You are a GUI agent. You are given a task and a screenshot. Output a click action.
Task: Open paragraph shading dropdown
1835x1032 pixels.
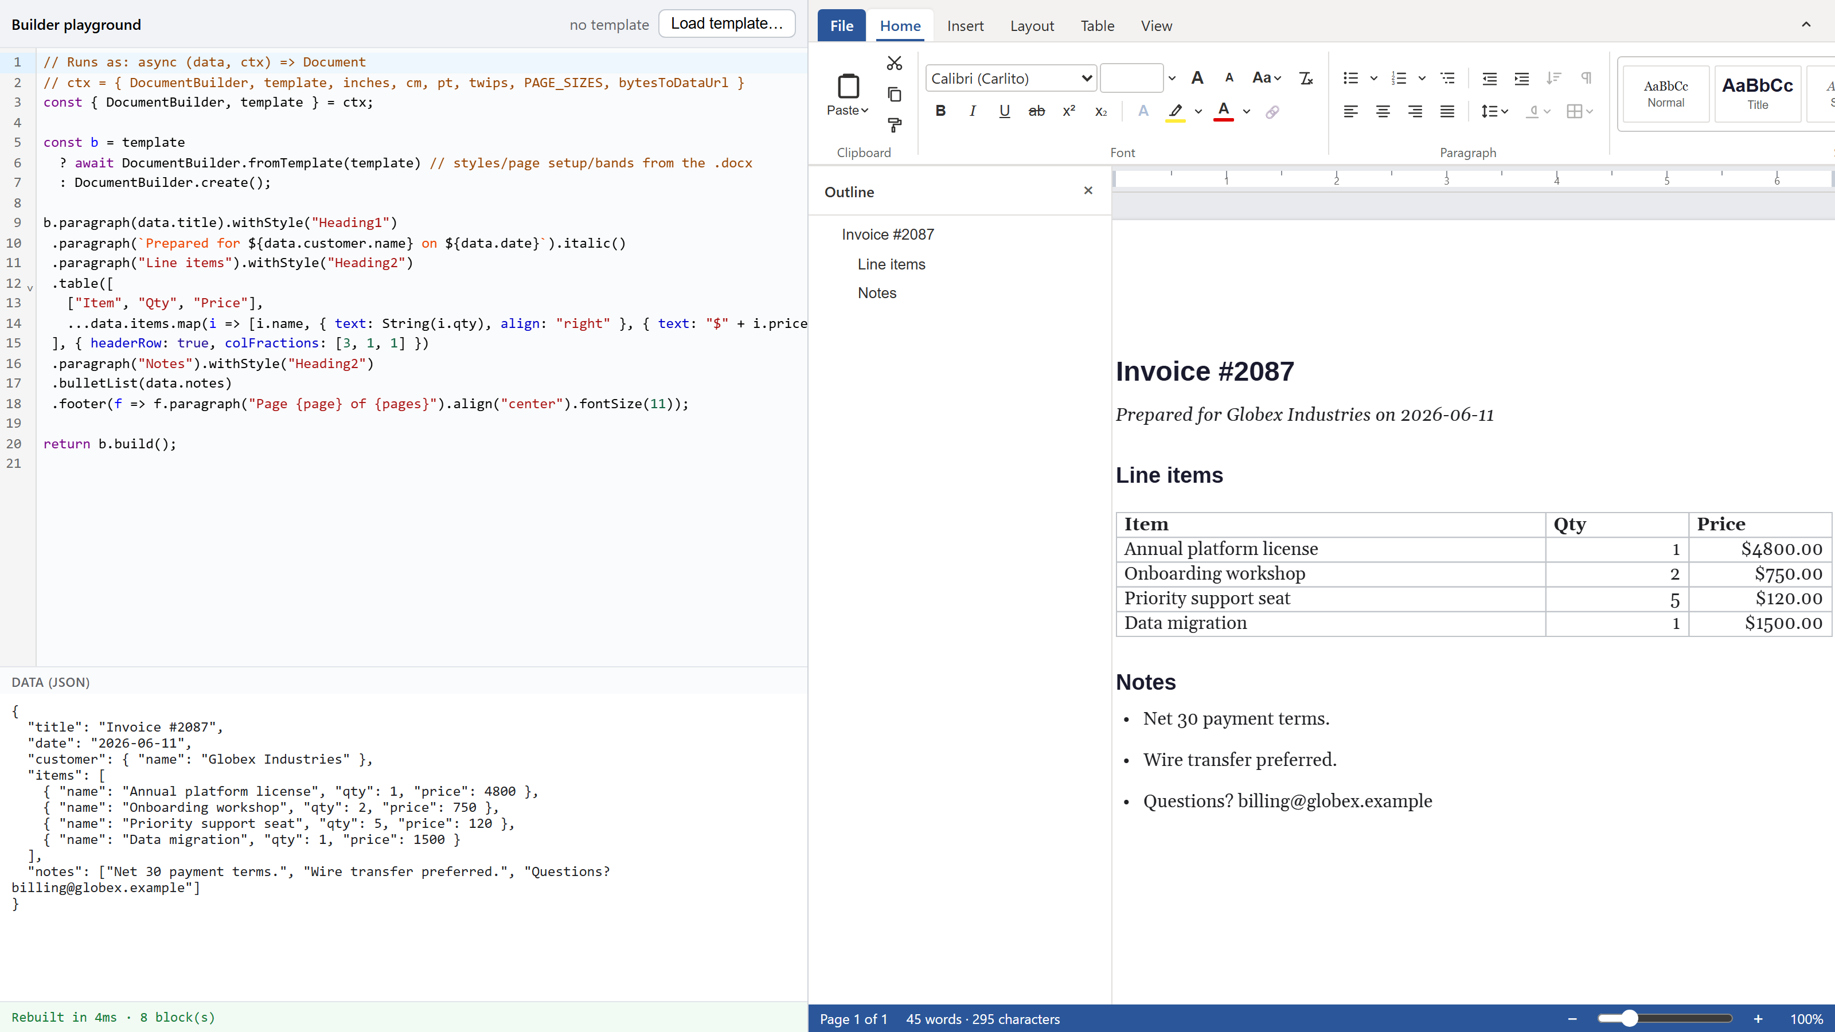click(1538, 111)
